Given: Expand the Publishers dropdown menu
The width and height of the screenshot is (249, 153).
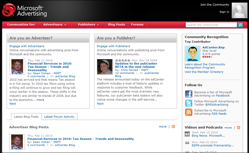Looking at the screenshot, I should pos(88,25).
